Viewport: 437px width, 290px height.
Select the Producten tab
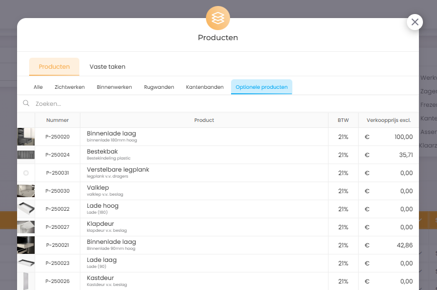click(54, 67)
